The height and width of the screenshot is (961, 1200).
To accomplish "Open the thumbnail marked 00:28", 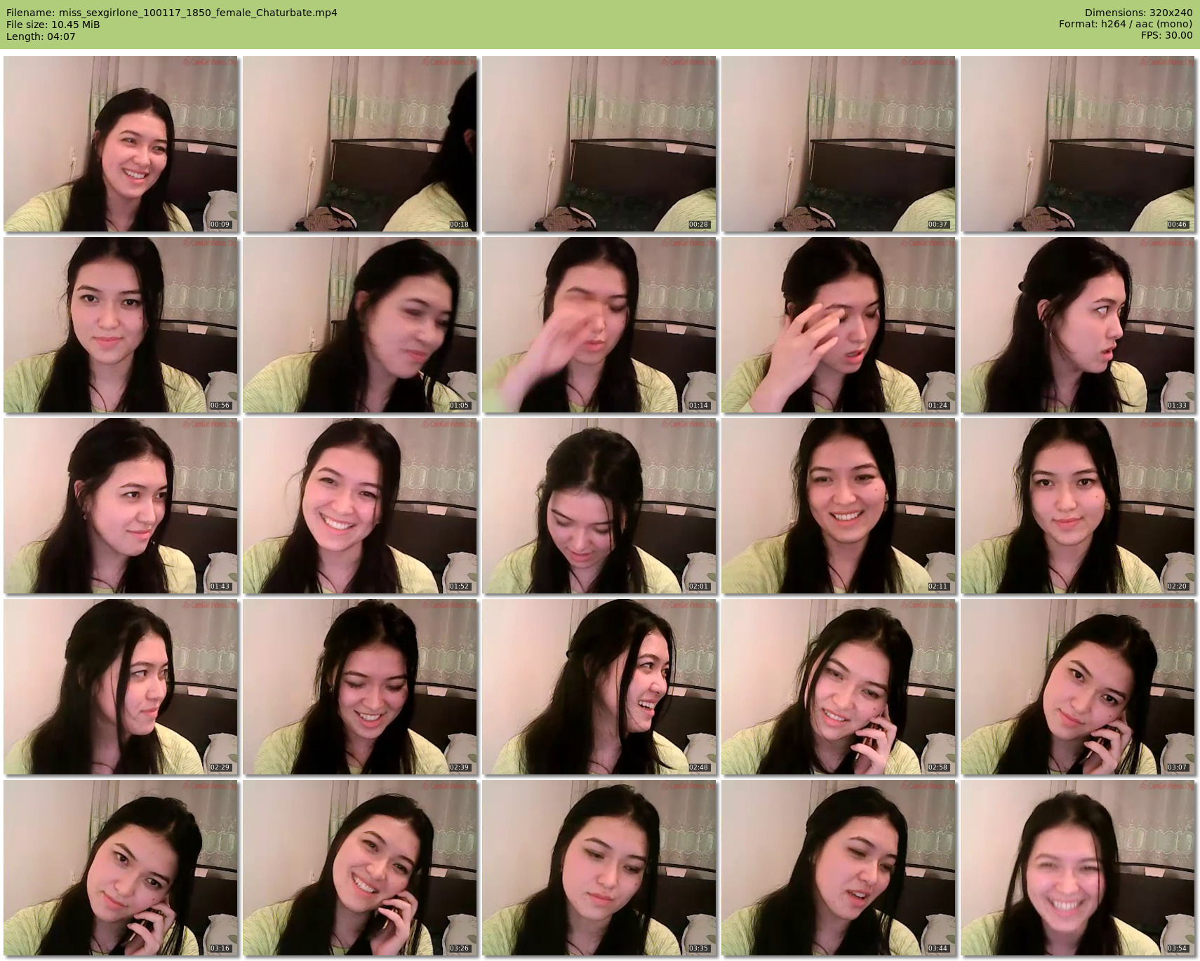I will tap(599, 144).
